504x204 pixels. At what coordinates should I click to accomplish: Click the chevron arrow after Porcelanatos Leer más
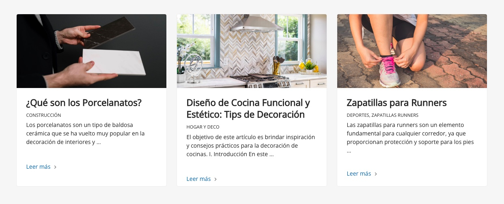click(55, 167)
